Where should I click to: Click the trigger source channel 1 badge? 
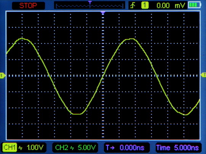point(145,5)
